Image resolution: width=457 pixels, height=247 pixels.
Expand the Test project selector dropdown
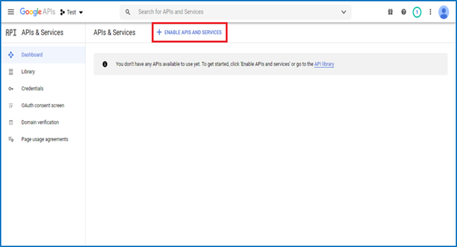pyautogui.click(x=72, y=12)
